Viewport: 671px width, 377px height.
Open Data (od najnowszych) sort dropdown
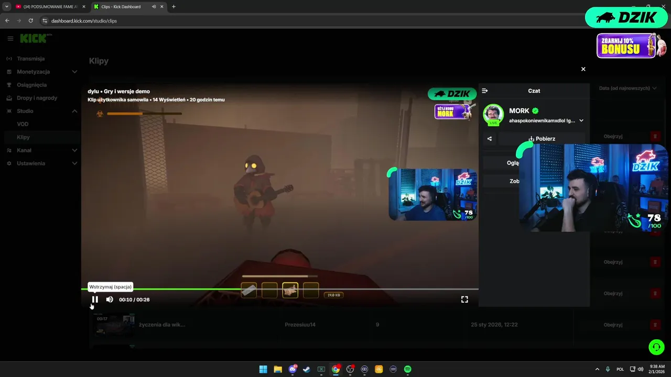tap(627, 88)
